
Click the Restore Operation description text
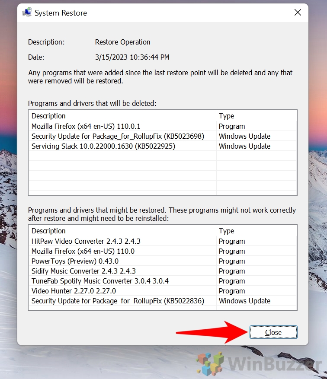coord(123,42)
